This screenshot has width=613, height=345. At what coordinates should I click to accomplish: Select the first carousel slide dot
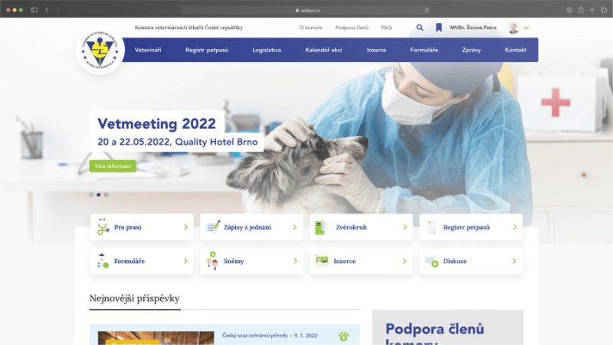tap(91, 195)
